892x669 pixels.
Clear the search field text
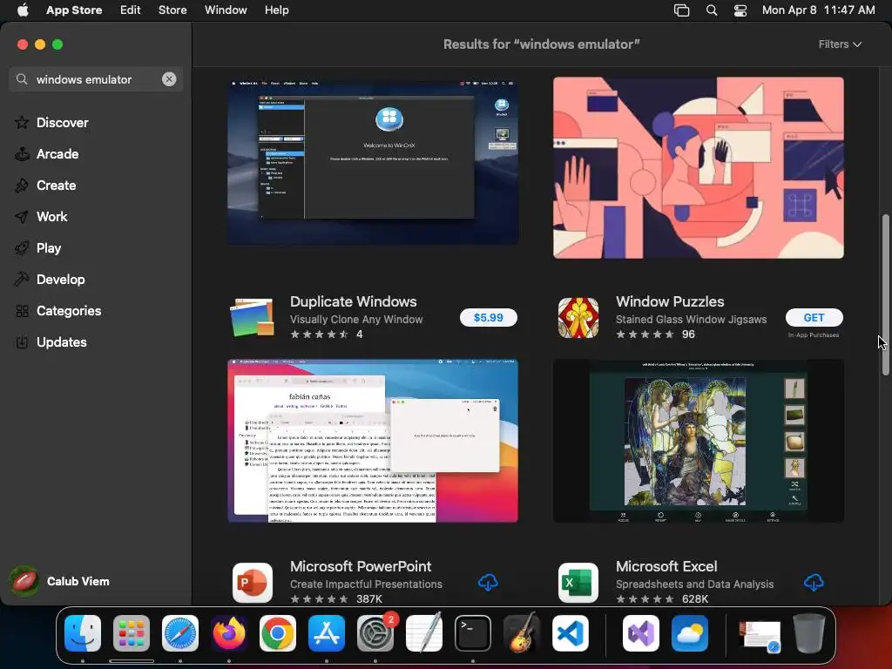click(x=169, y=79)
